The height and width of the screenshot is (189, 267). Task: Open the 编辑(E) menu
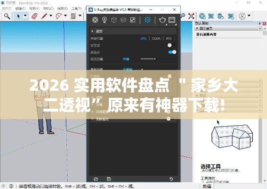pos(20,9)
